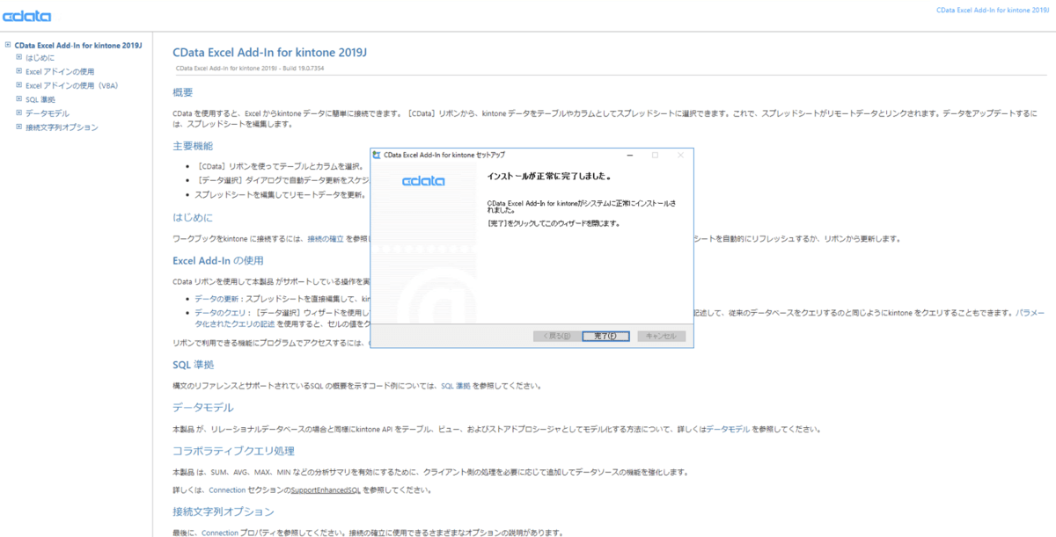Click Connection link in 接続文字列オプション section

coord(220,533)
